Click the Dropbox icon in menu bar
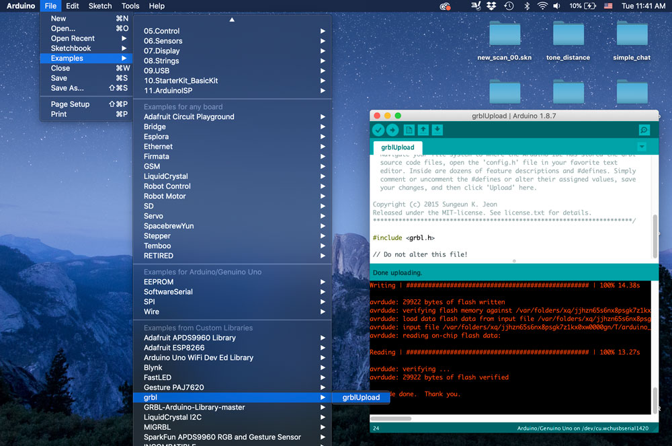The width and height of the screenshot is (672, 446). (x=491, y=6)
